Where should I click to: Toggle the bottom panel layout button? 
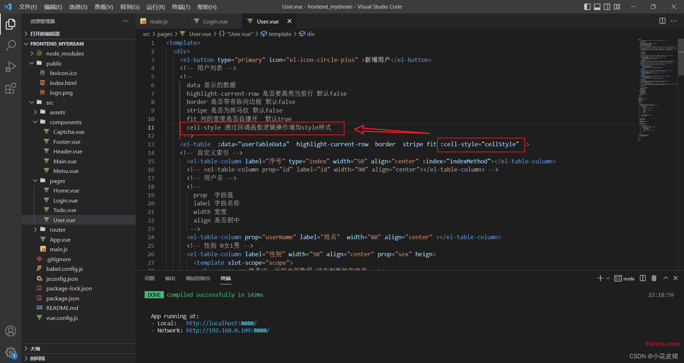click(x=597, y=7)
